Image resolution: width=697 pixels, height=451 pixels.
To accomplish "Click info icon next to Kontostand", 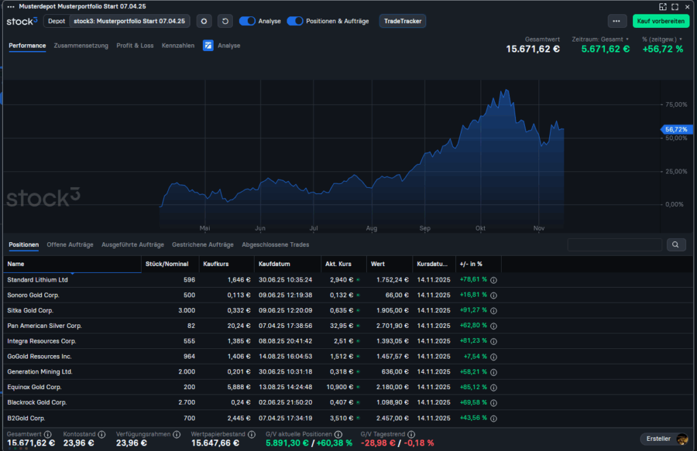I will click(102, 434).
